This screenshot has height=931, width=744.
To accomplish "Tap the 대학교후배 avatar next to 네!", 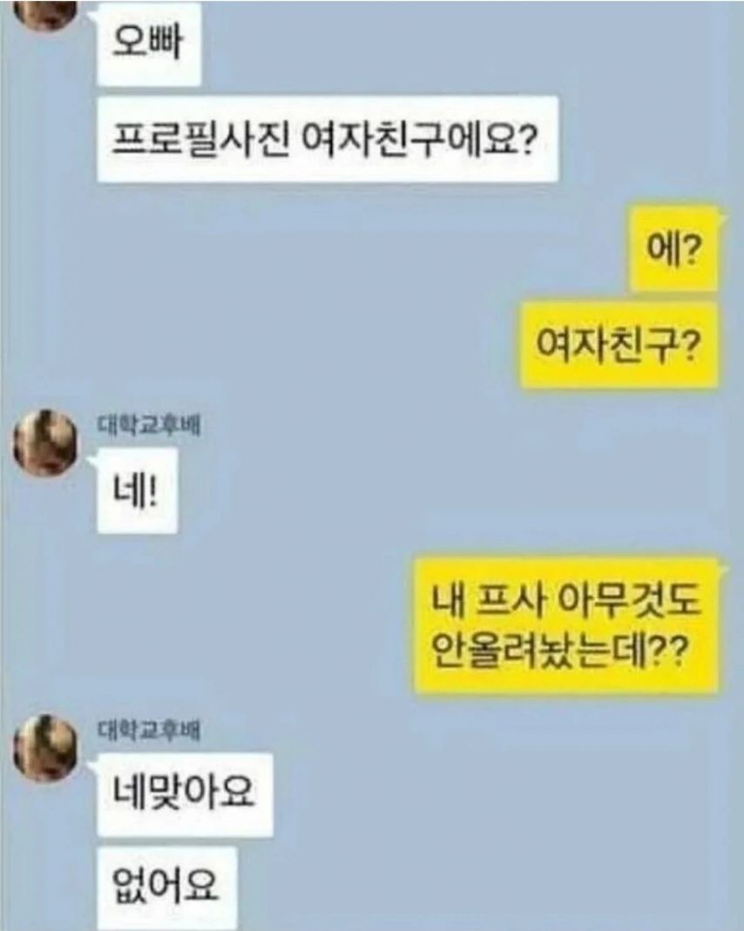I will [x=45, y=443].
